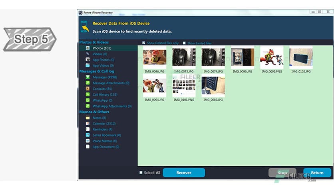Image resolution: width=334 pixels, height=193 pixels.
Task: Open the Calendar (2312) label
Action: point(104,124)
